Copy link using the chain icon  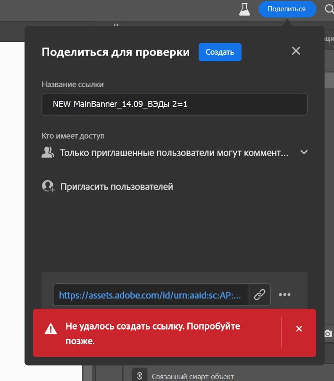tap(259, 295)
